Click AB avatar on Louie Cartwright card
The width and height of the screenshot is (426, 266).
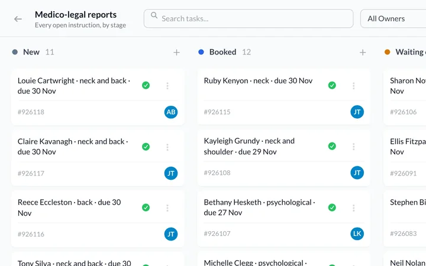171,112
